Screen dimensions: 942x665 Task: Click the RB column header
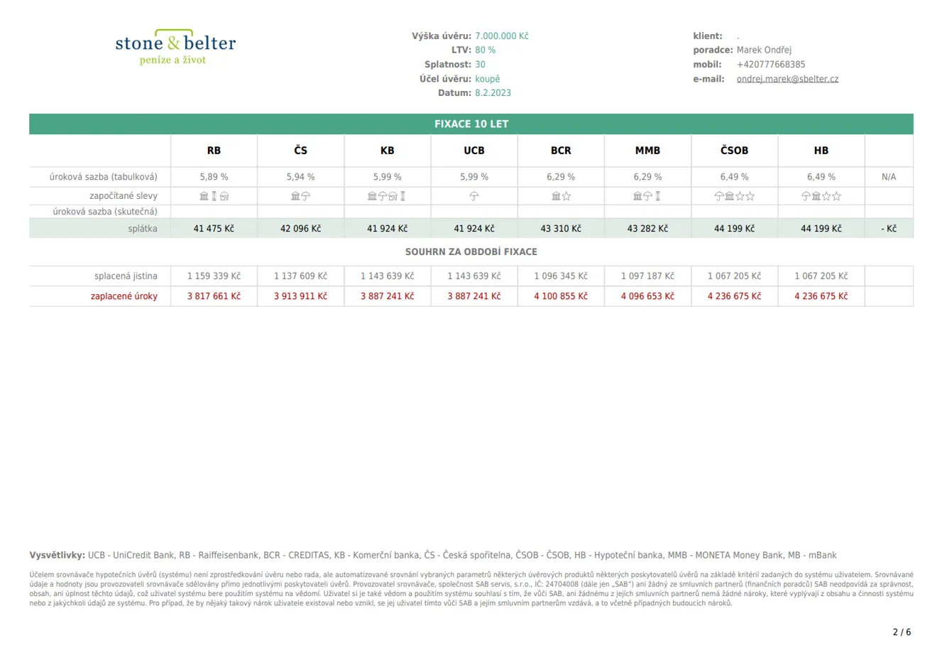214,151
